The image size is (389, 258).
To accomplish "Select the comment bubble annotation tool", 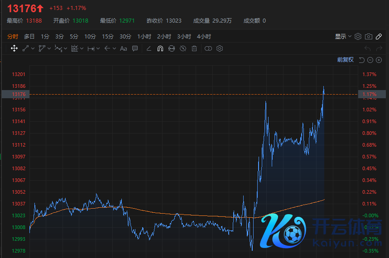I will click(x=135, y=48).
